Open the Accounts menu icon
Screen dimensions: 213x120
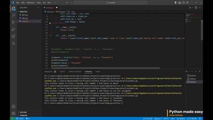(x=13, y=106)
